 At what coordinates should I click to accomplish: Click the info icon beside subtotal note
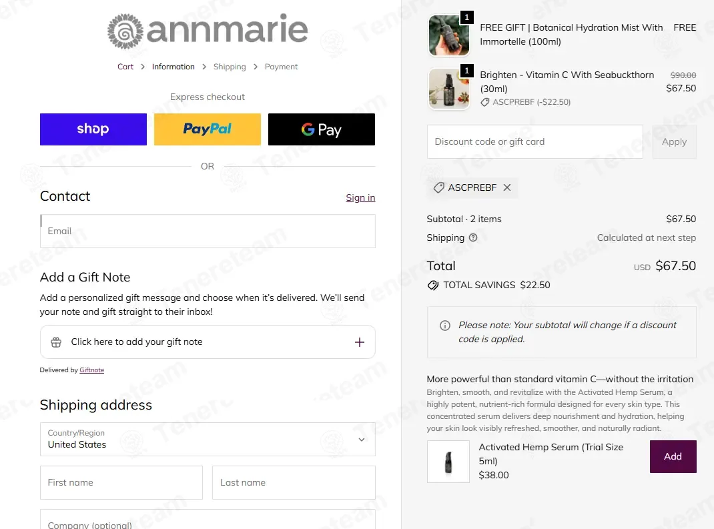click(x=445, y=326)
